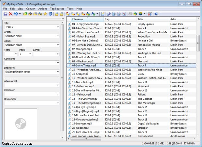Viewport: 202px width, 147px height.
Task: Expand the Comment field dropdown
Action: pyautogui.click(x=58, y=63)
